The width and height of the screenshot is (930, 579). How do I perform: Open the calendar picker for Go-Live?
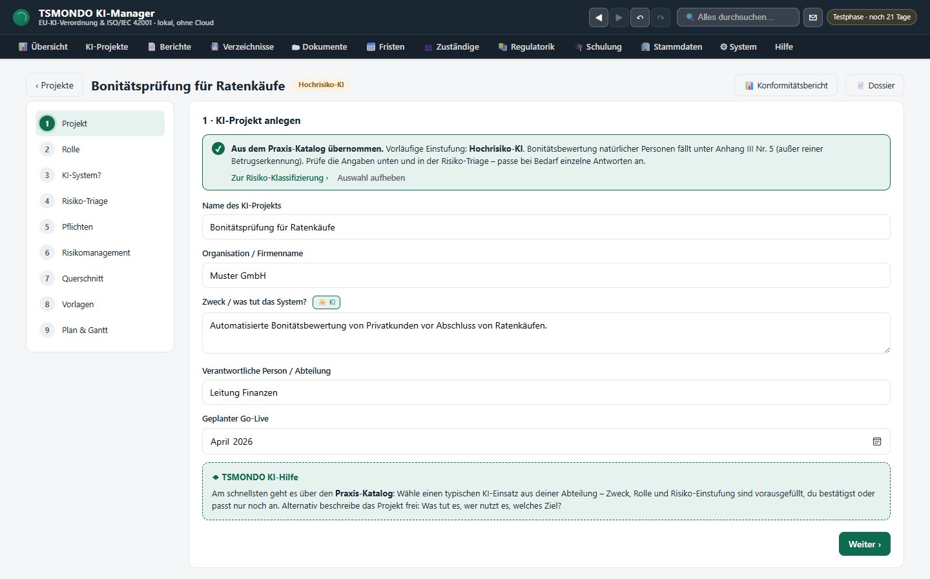877,442
